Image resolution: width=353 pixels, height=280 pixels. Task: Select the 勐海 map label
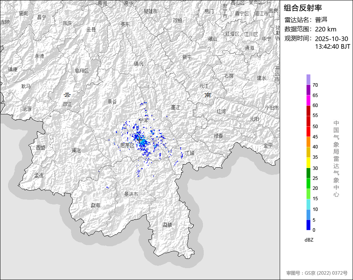[95, 205]
